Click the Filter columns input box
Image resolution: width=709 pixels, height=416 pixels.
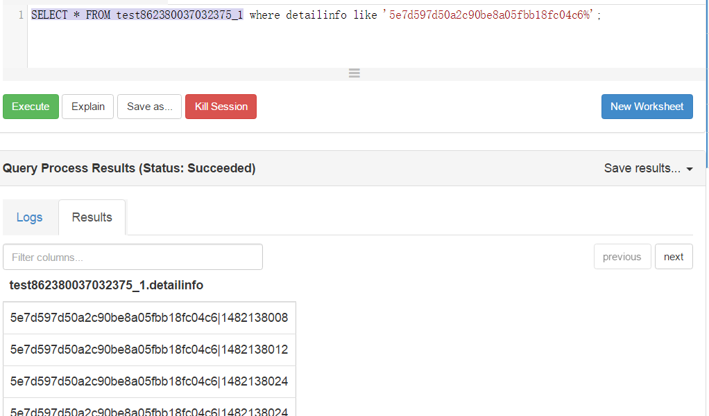point(132,256)
